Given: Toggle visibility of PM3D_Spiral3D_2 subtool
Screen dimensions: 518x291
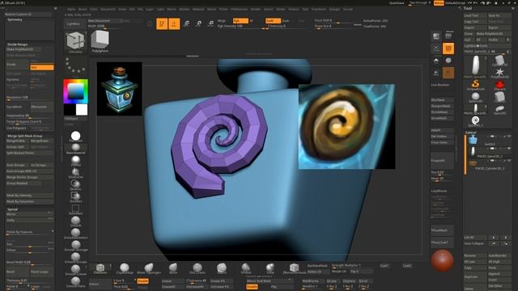Looking at the screenshot, I should 509,149.
